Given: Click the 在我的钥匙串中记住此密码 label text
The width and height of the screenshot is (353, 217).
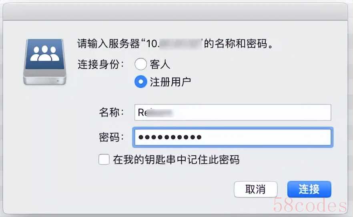Looking at the screenshot, I should tap(176, 160).
